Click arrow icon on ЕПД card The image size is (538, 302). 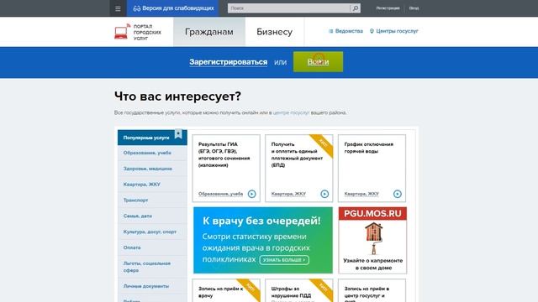pyautogui.click(x=324, y=194)
